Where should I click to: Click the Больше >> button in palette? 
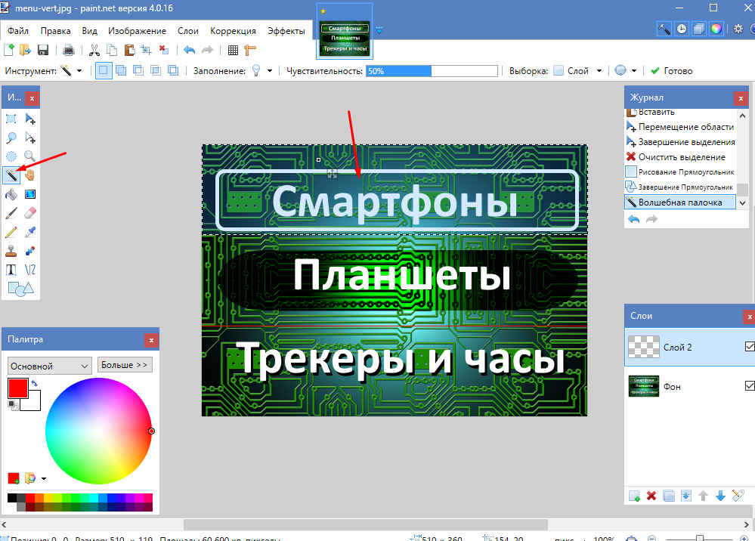pyautogui.click(x=125, y=365)
